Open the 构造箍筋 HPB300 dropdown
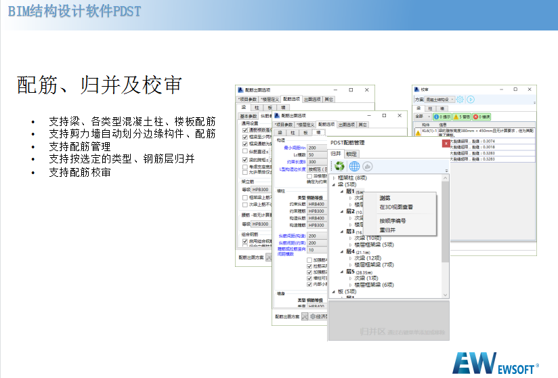Viewport: 558px width, 378px height. pyautogui.click(x=317, y=226)
